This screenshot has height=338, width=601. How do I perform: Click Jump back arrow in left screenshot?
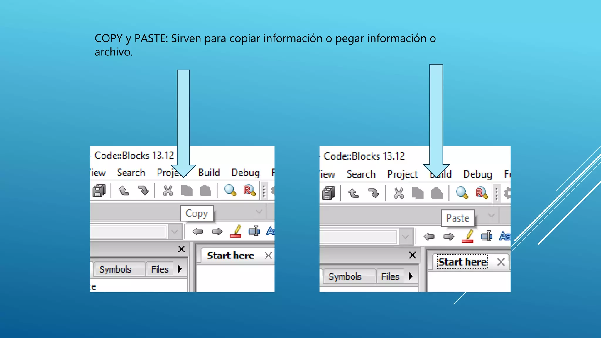point(198,232)
